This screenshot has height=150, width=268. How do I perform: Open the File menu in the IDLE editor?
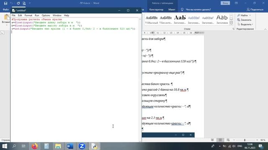13,15
